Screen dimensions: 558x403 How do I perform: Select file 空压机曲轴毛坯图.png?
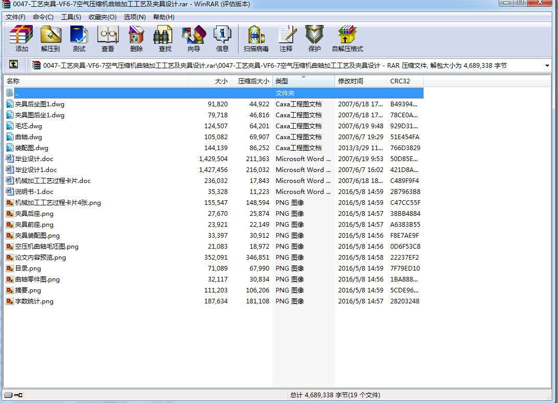46,247
